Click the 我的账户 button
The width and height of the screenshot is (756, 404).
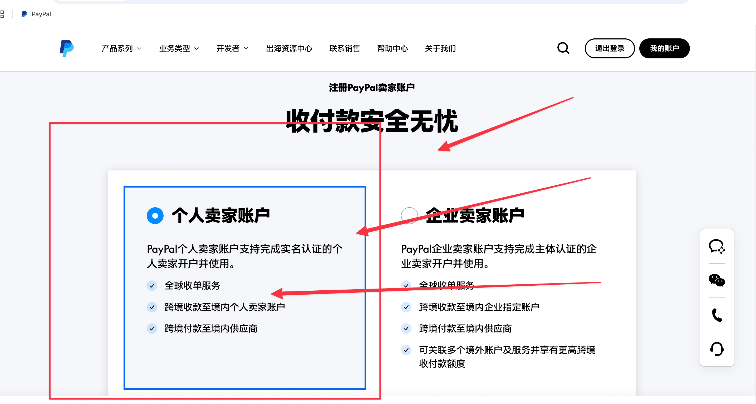tap(664, 48)
